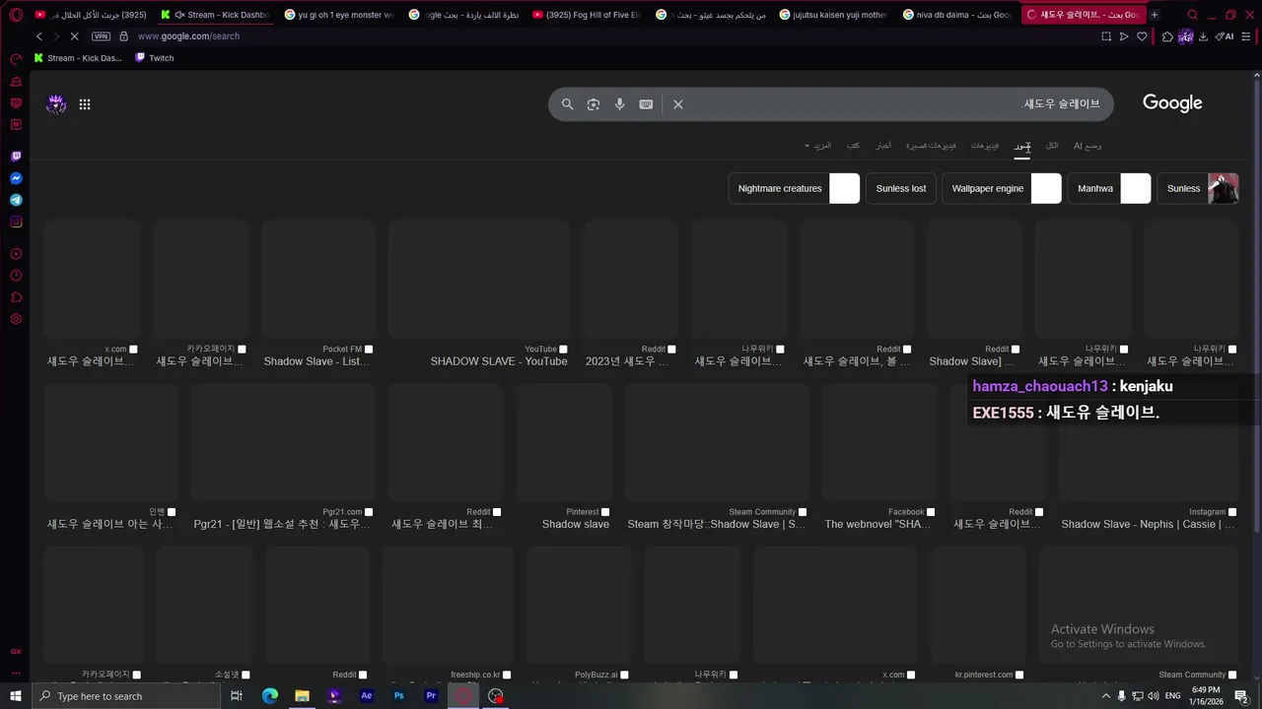Open the tab search magnifier in title bar
Image resolution: width=1262 pixels, height=709 pixels.
pos(1192,15)
